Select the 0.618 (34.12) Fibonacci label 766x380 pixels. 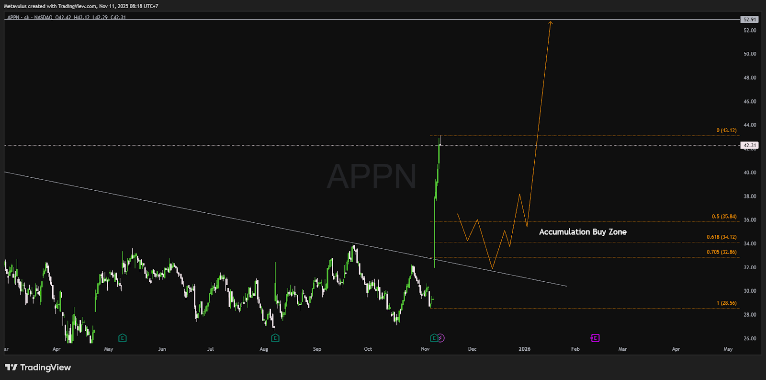pyautogui.click(x=721, y=237)
